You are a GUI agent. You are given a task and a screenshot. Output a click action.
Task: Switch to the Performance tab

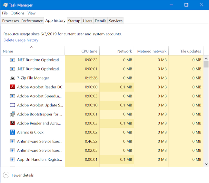(x=32, y=21)
